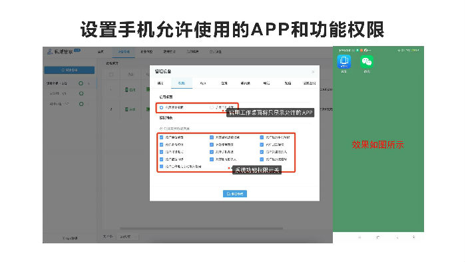466x262 pixels.
Task: Toggle third checkbox in left permission column
Action: tap(161, 152)
